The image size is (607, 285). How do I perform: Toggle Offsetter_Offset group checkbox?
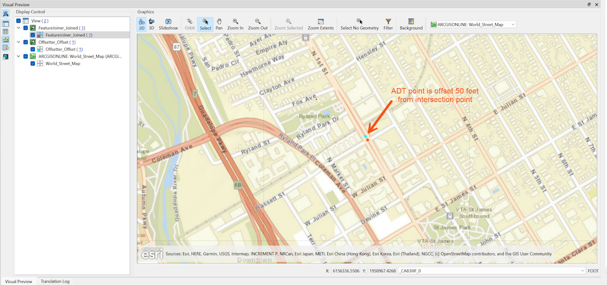tap(26, 42)
